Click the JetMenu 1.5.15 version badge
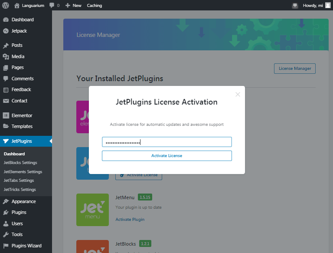 point(145,197)
